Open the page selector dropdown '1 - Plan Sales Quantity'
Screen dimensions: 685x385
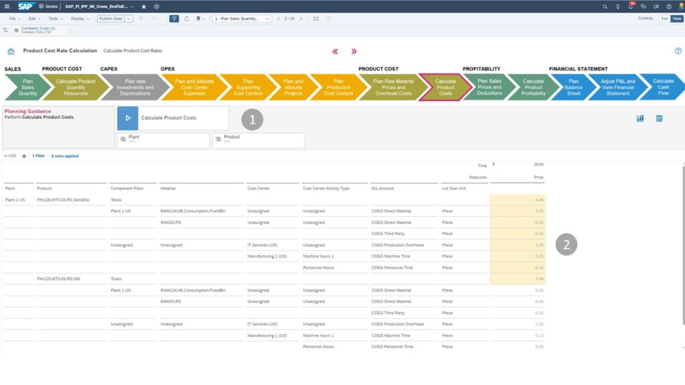coord(241,19)
